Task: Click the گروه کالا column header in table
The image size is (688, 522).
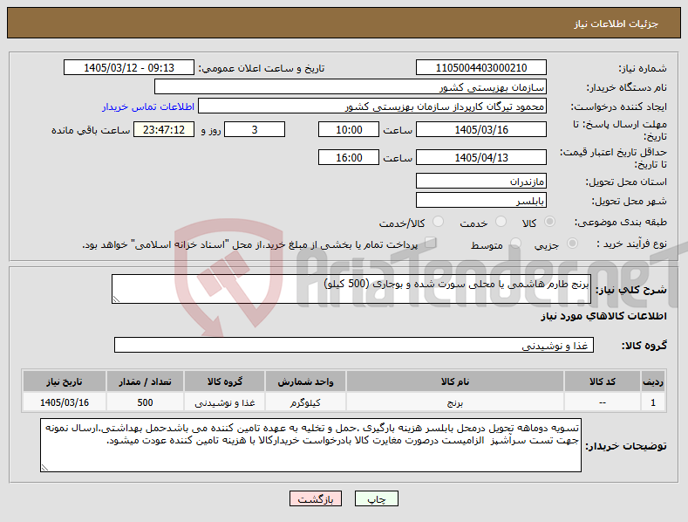Action: coord(225,381)
